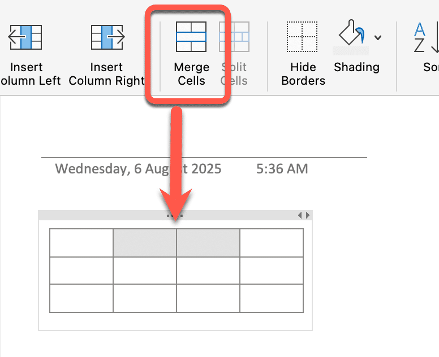The width and height of the screenshot is (439, 357).
Task: Click the right arrow on container handle
Action: point(308,215)
